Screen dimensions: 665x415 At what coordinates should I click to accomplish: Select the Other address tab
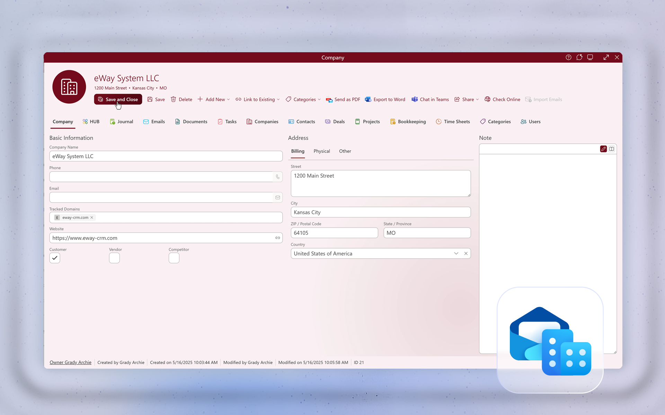click(345, 151)
